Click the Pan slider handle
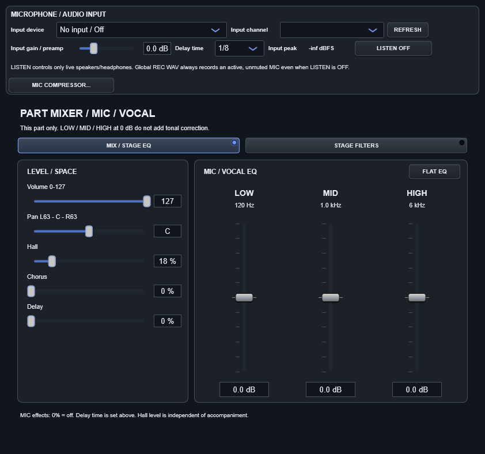 [89, 232]
